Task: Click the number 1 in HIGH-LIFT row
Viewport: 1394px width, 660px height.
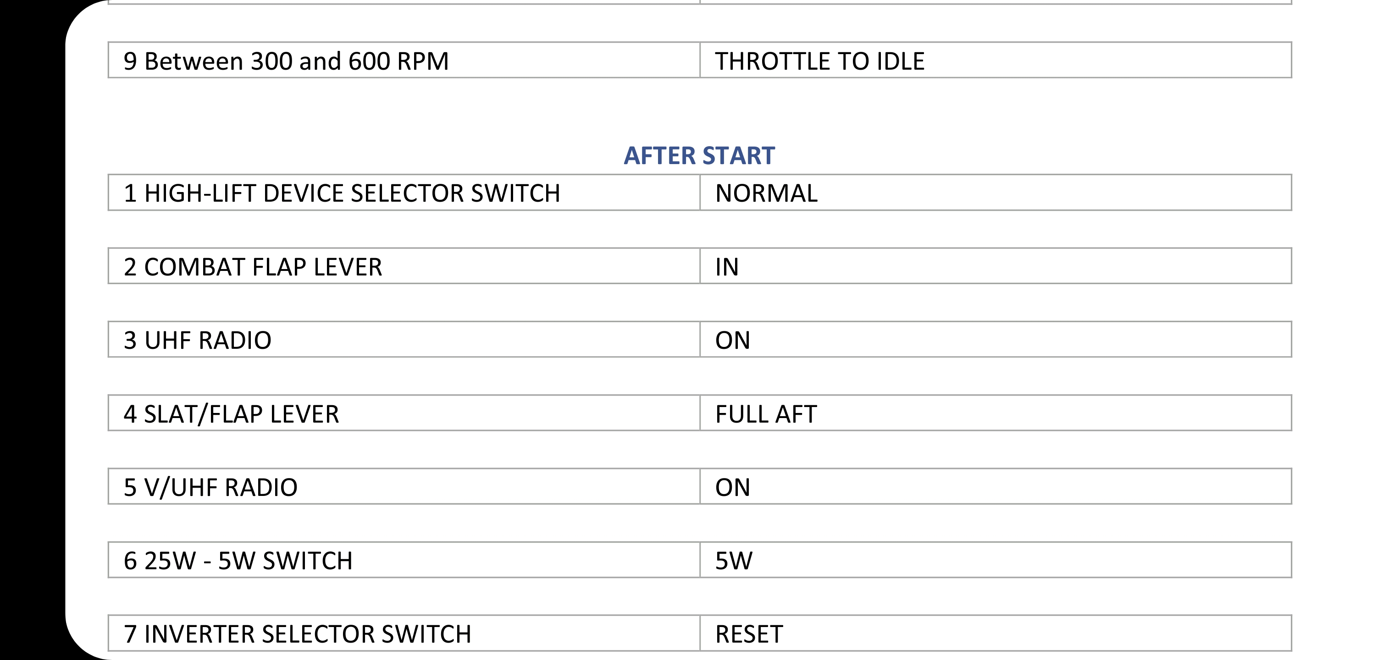Action: [130, 194]
